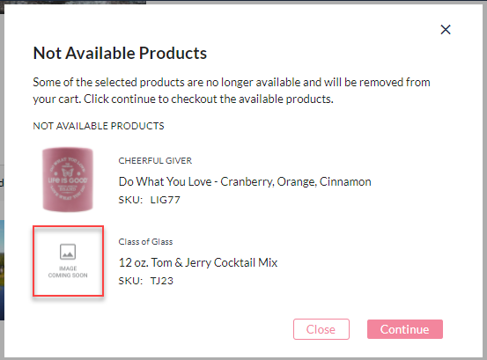This screenshot has height=360, width=487.
Task: Click the SKU label of the candle item
Action: (x=130, y=200)
